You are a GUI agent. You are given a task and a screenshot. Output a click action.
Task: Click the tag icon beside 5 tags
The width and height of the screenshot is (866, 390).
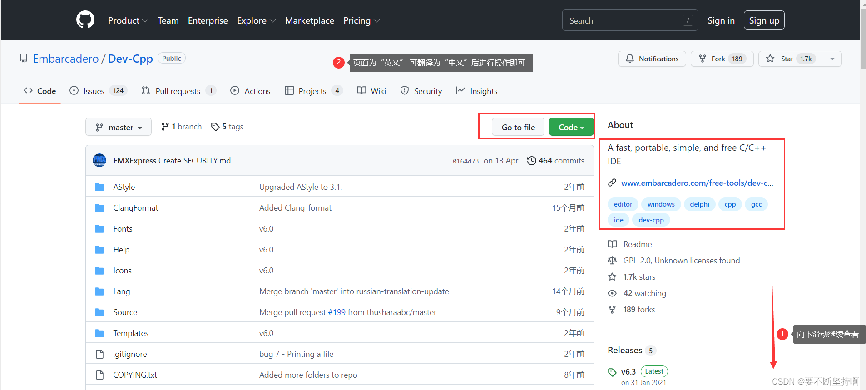pyautogui.click(x=215, y=127)
